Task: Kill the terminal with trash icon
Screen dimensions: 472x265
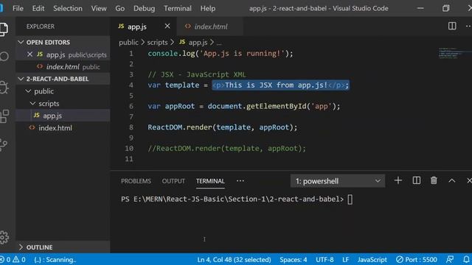Action: (x=434, y=180)
